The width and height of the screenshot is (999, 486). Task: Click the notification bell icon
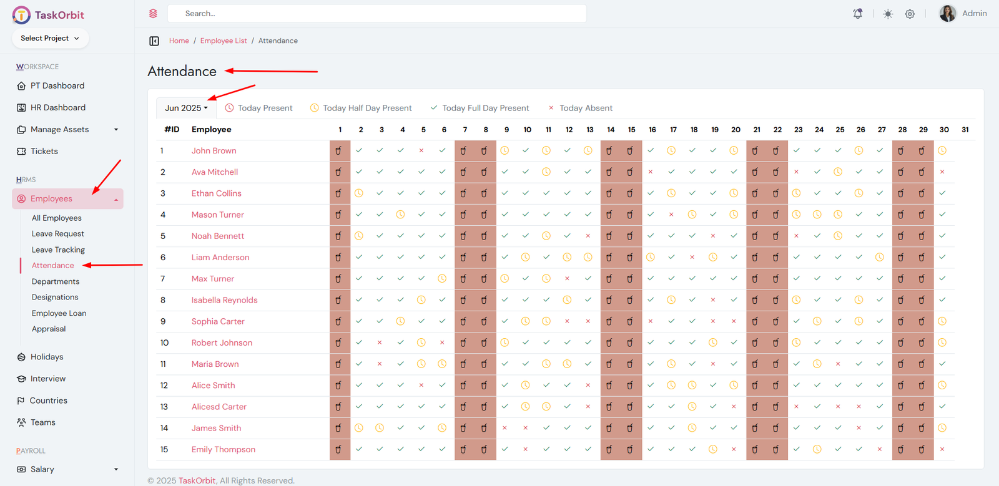click(x=858, y=14)
